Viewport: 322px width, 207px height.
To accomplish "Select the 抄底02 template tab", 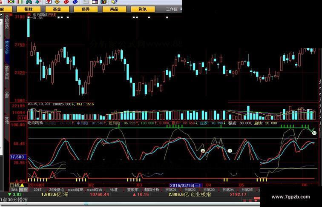I will click(x=190, y=190).
